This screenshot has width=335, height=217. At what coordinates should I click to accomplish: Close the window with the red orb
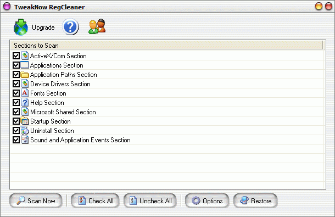pos(328,6)
